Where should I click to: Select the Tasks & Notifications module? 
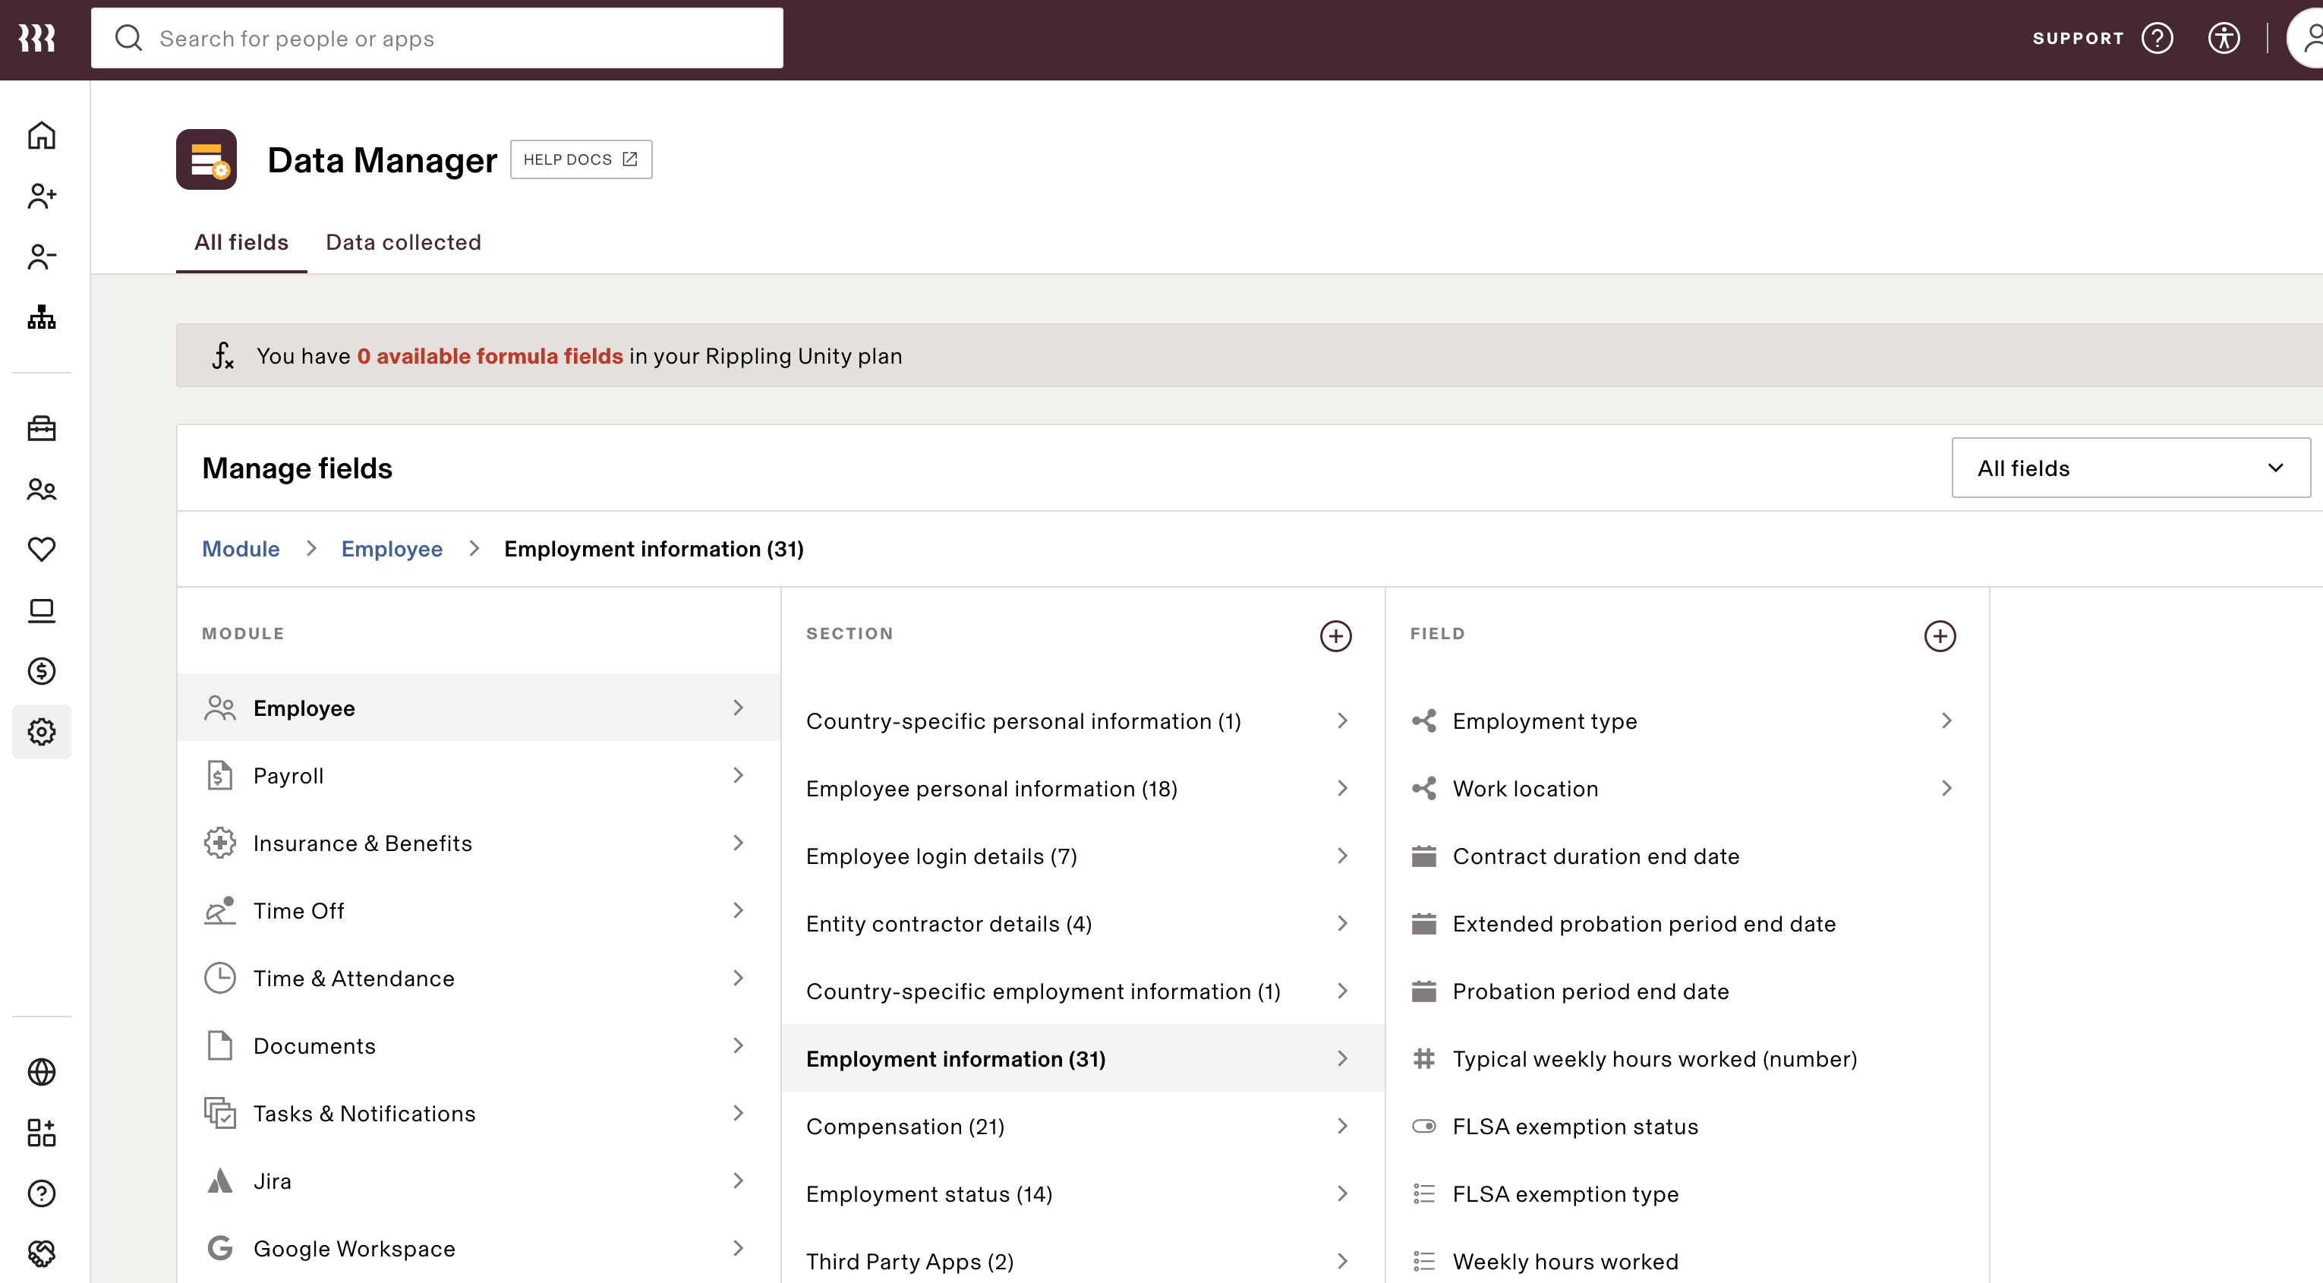click(479, 1114)
